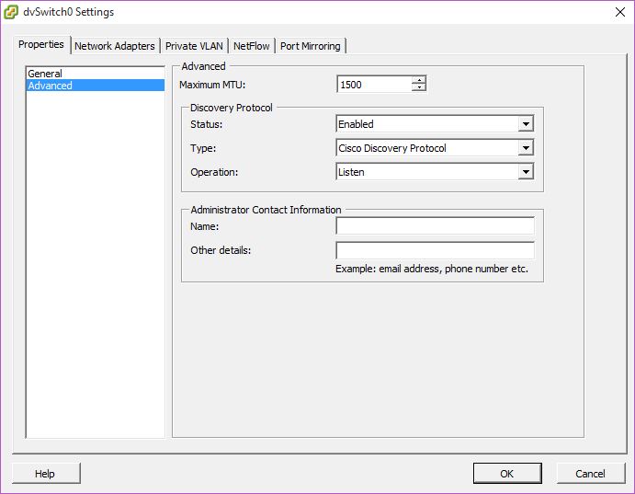This screenshot has height=494, width=635.
Task: Decrease Maximum MTU with the down arrow
Action: pyautogui.click(x=419, y=88)
